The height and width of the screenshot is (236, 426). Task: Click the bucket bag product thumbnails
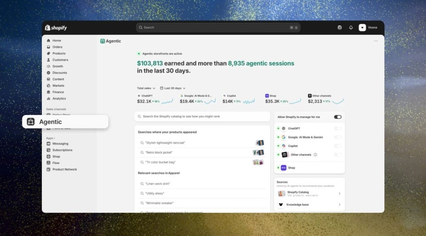(258, 162)
